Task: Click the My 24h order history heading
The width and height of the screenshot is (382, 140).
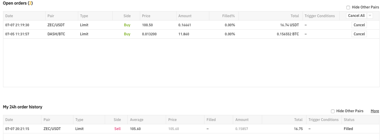Action: 23,107
